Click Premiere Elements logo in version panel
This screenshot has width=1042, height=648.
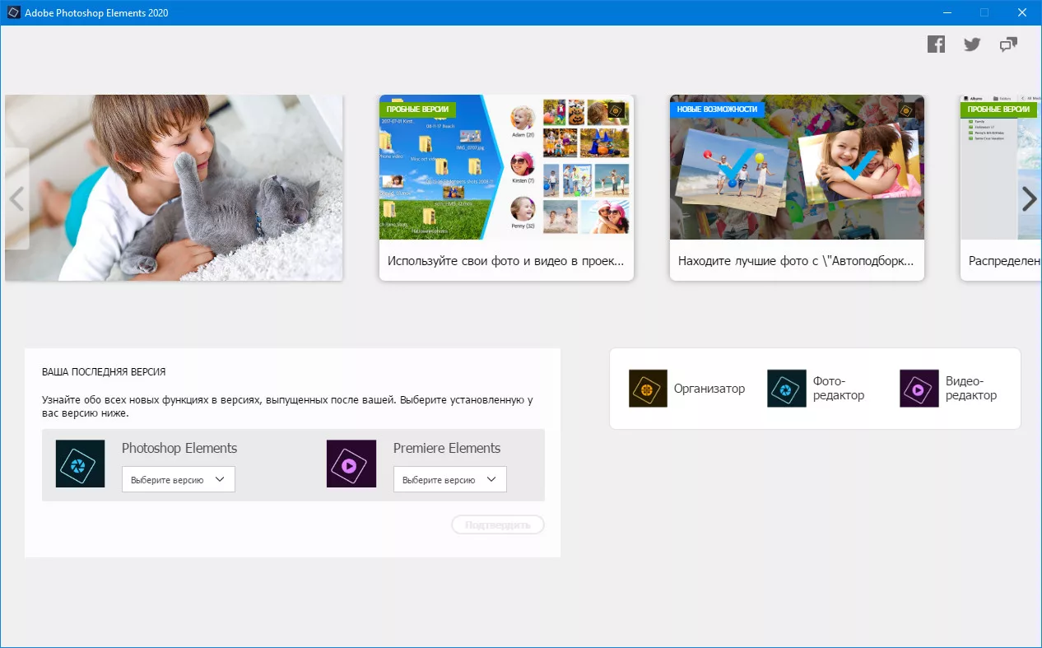[x=351, y=464]
